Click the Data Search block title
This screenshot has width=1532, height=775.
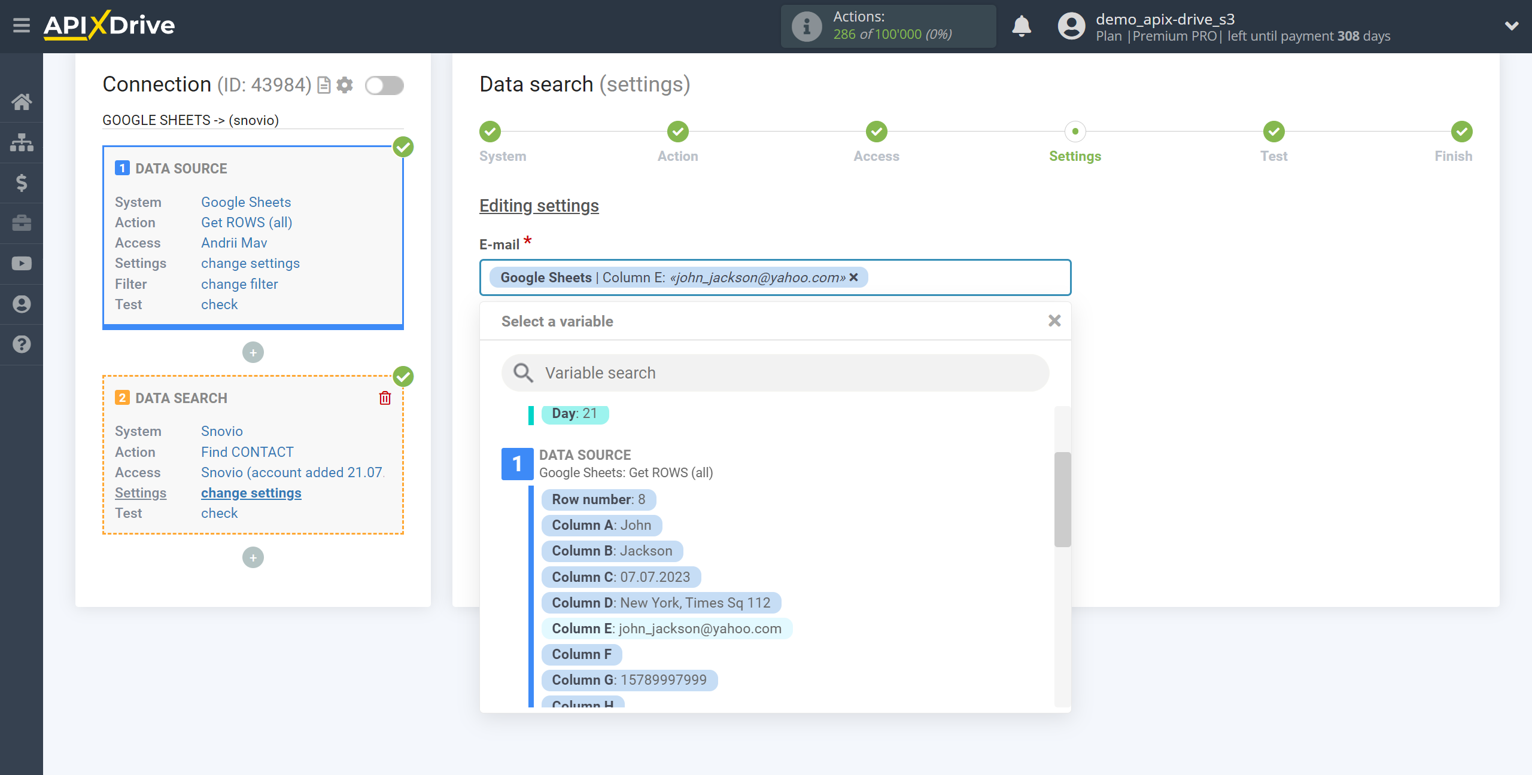tap(181, 398)
